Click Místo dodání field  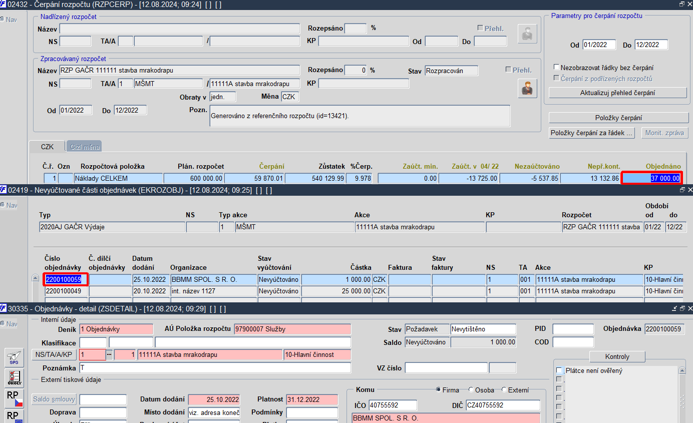(214, 412)
